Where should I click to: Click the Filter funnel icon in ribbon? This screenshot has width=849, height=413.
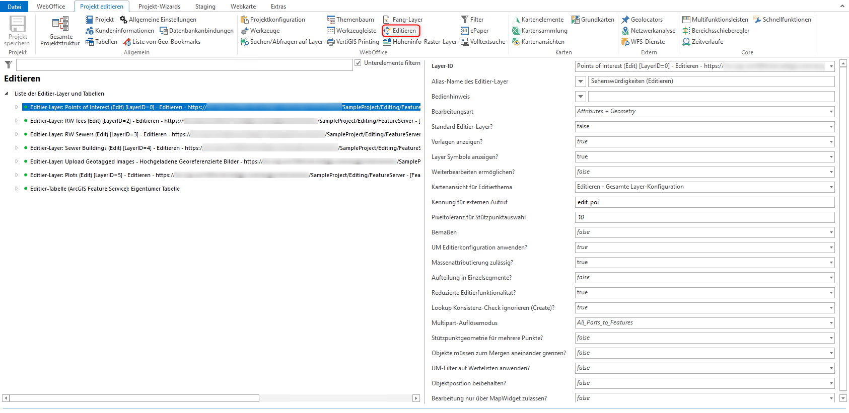pyautogui.click(x=465, y=20)
